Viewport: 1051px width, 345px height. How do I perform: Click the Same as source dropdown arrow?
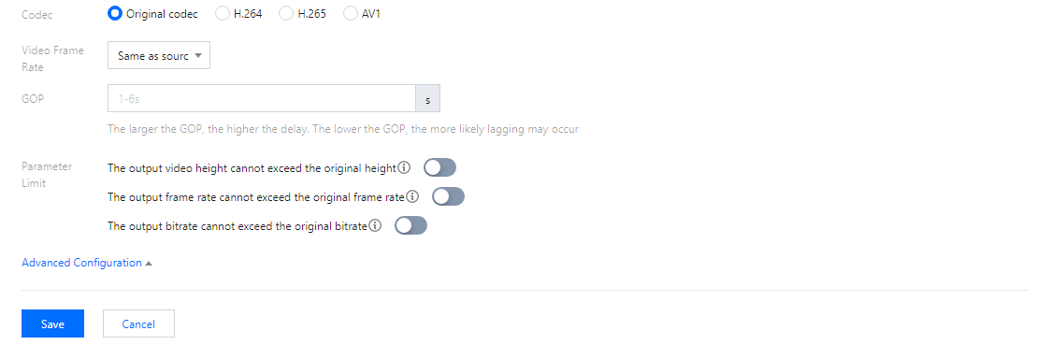[x=198, y=55]
